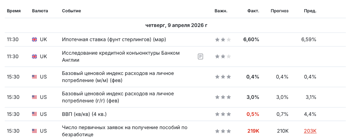Click the Прогноз column header

pyautogui.click(x=279, y=11)
